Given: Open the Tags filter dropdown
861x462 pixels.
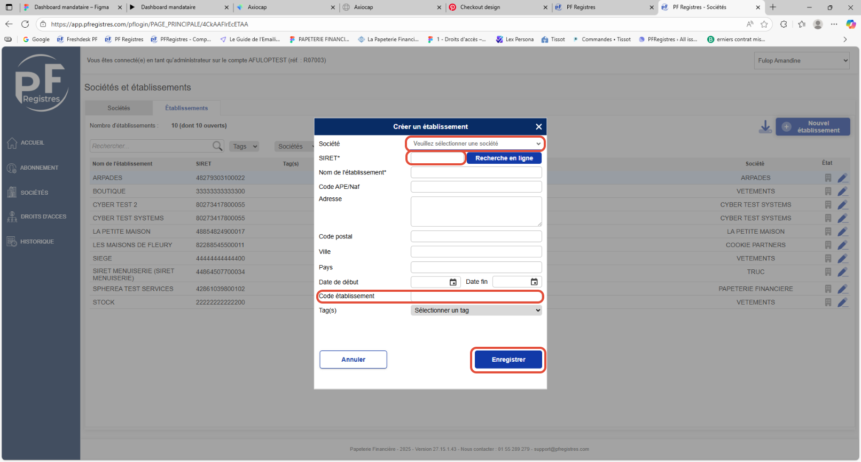Looking at the screenshot, I should [x=245, y=146].
